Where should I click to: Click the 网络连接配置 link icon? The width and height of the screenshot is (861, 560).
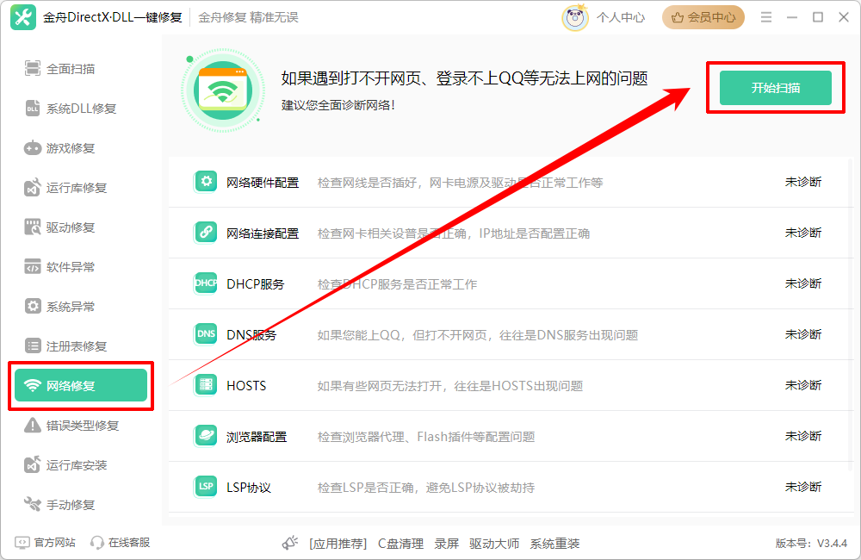coord(206,233)
